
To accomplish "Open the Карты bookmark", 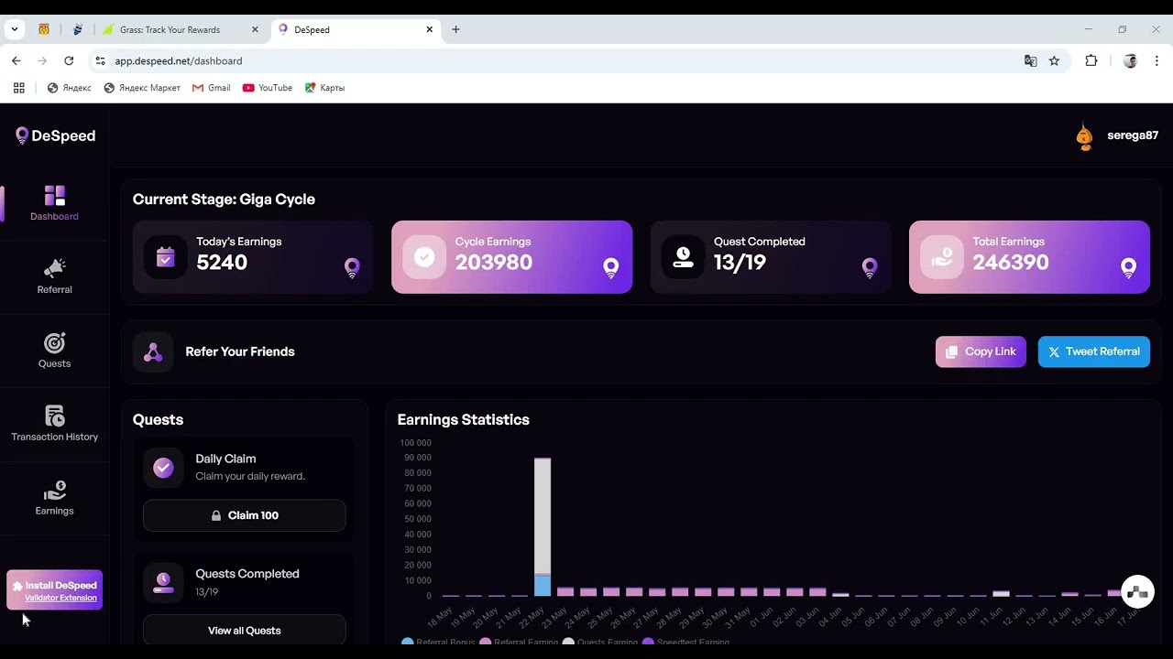I will tap(325, 88).
